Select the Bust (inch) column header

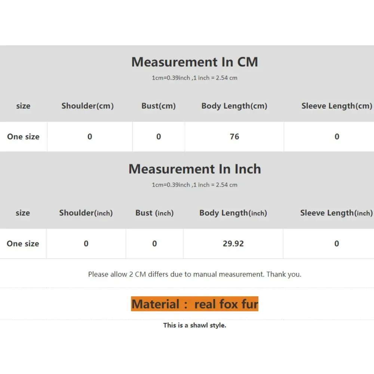point(154,213)
